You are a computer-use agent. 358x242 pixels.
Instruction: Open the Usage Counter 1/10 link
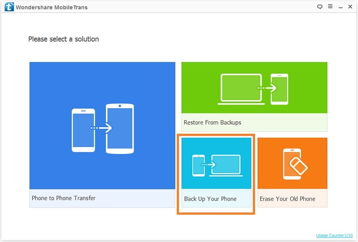(x=334, y=235)
